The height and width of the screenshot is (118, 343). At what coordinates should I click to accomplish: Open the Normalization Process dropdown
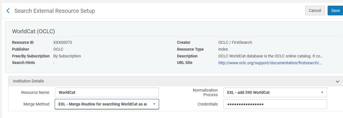275,92
